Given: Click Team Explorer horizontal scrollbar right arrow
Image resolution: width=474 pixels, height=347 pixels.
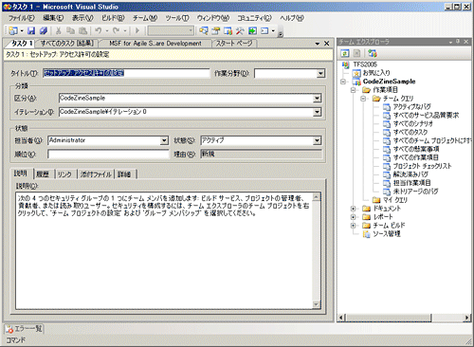Looking at the screenshot, I should click(x=466, y=318).
